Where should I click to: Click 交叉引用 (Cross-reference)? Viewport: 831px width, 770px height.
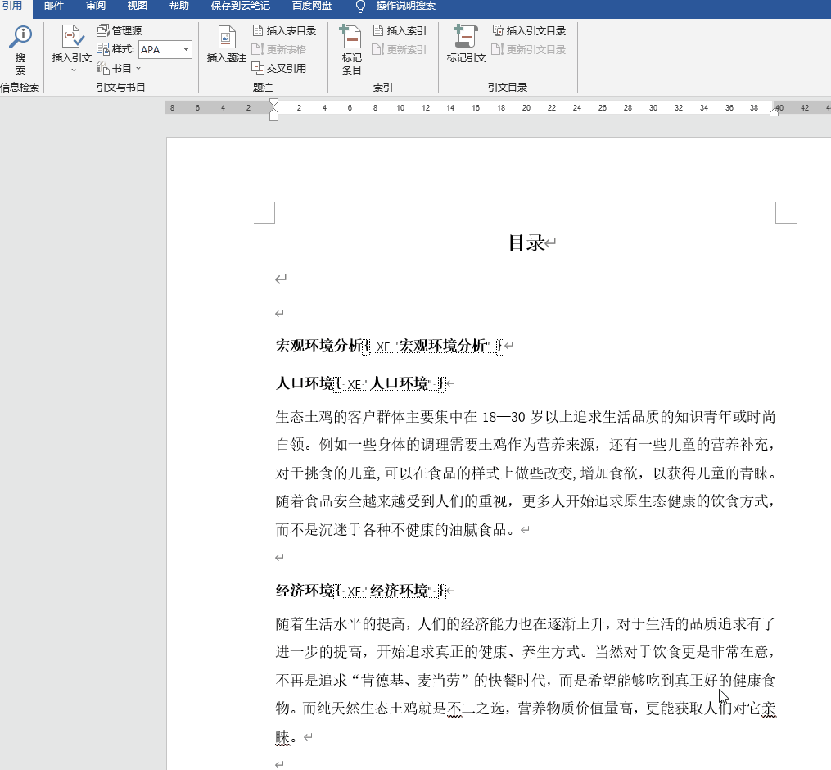coord(279,68)
